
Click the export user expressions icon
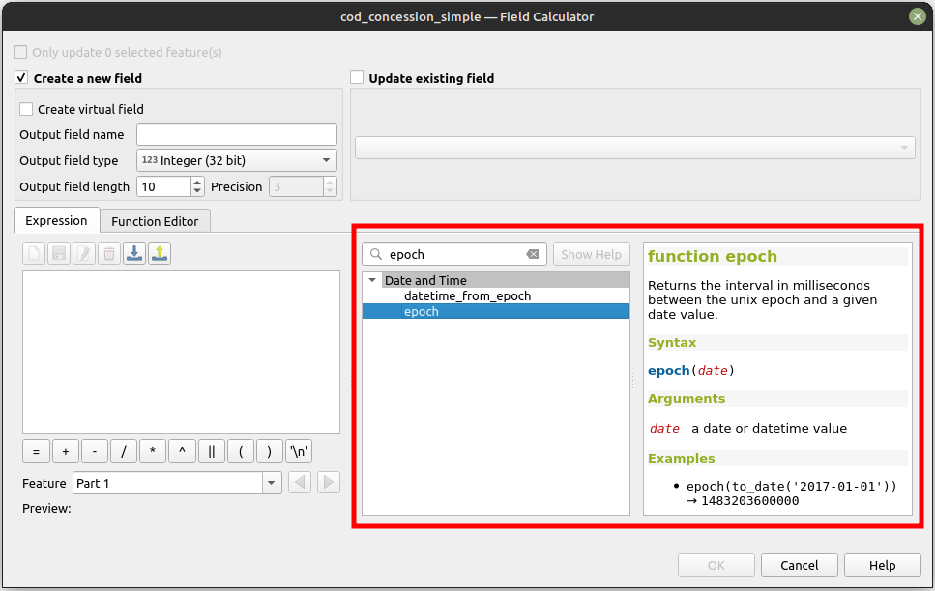pyautogui.click(x=161, y=253)
